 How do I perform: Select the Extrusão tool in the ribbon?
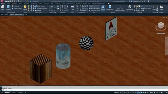8,8
